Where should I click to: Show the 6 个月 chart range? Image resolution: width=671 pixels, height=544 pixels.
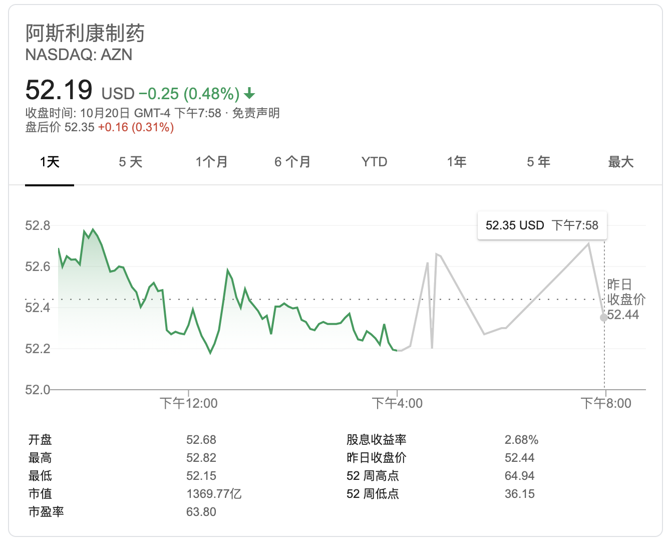(293, 162)
